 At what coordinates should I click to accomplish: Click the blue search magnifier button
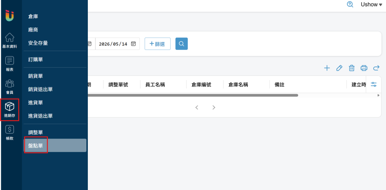pos(181,44)
